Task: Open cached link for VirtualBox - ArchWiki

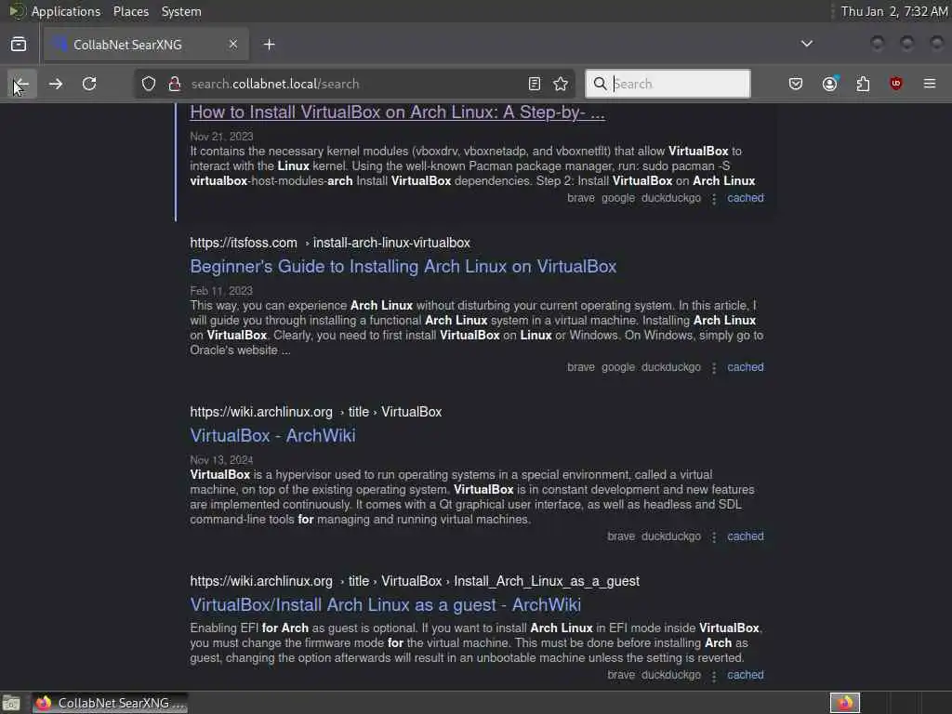Action: [746, 536]
